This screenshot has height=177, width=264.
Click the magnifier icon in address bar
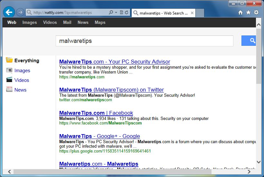click(111, 12)
